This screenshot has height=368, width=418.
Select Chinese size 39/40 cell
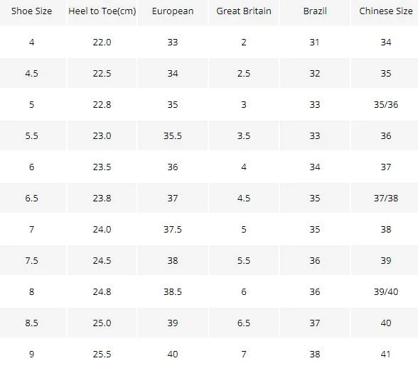385,291
